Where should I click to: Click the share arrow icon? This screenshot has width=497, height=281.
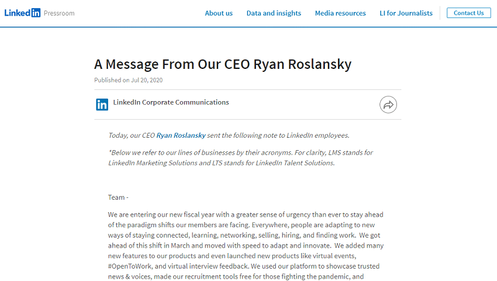coord(388,105)
